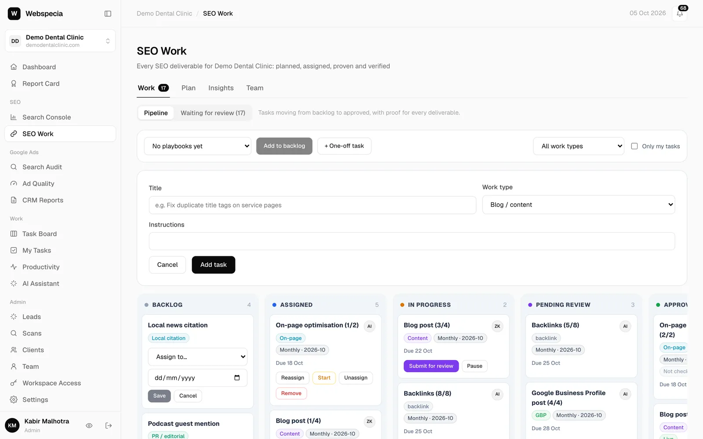The width and height of the screenshot is (703, 439).
Task: Click the Title input field
Action: 312,205
